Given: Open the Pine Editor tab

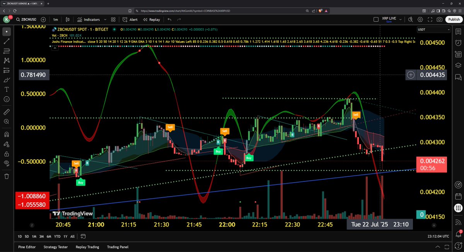Looking at the screenshot, I should (x=27, y=247).
